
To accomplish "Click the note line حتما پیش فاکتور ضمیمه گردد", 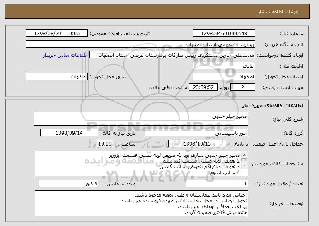I will click(216, 213).
